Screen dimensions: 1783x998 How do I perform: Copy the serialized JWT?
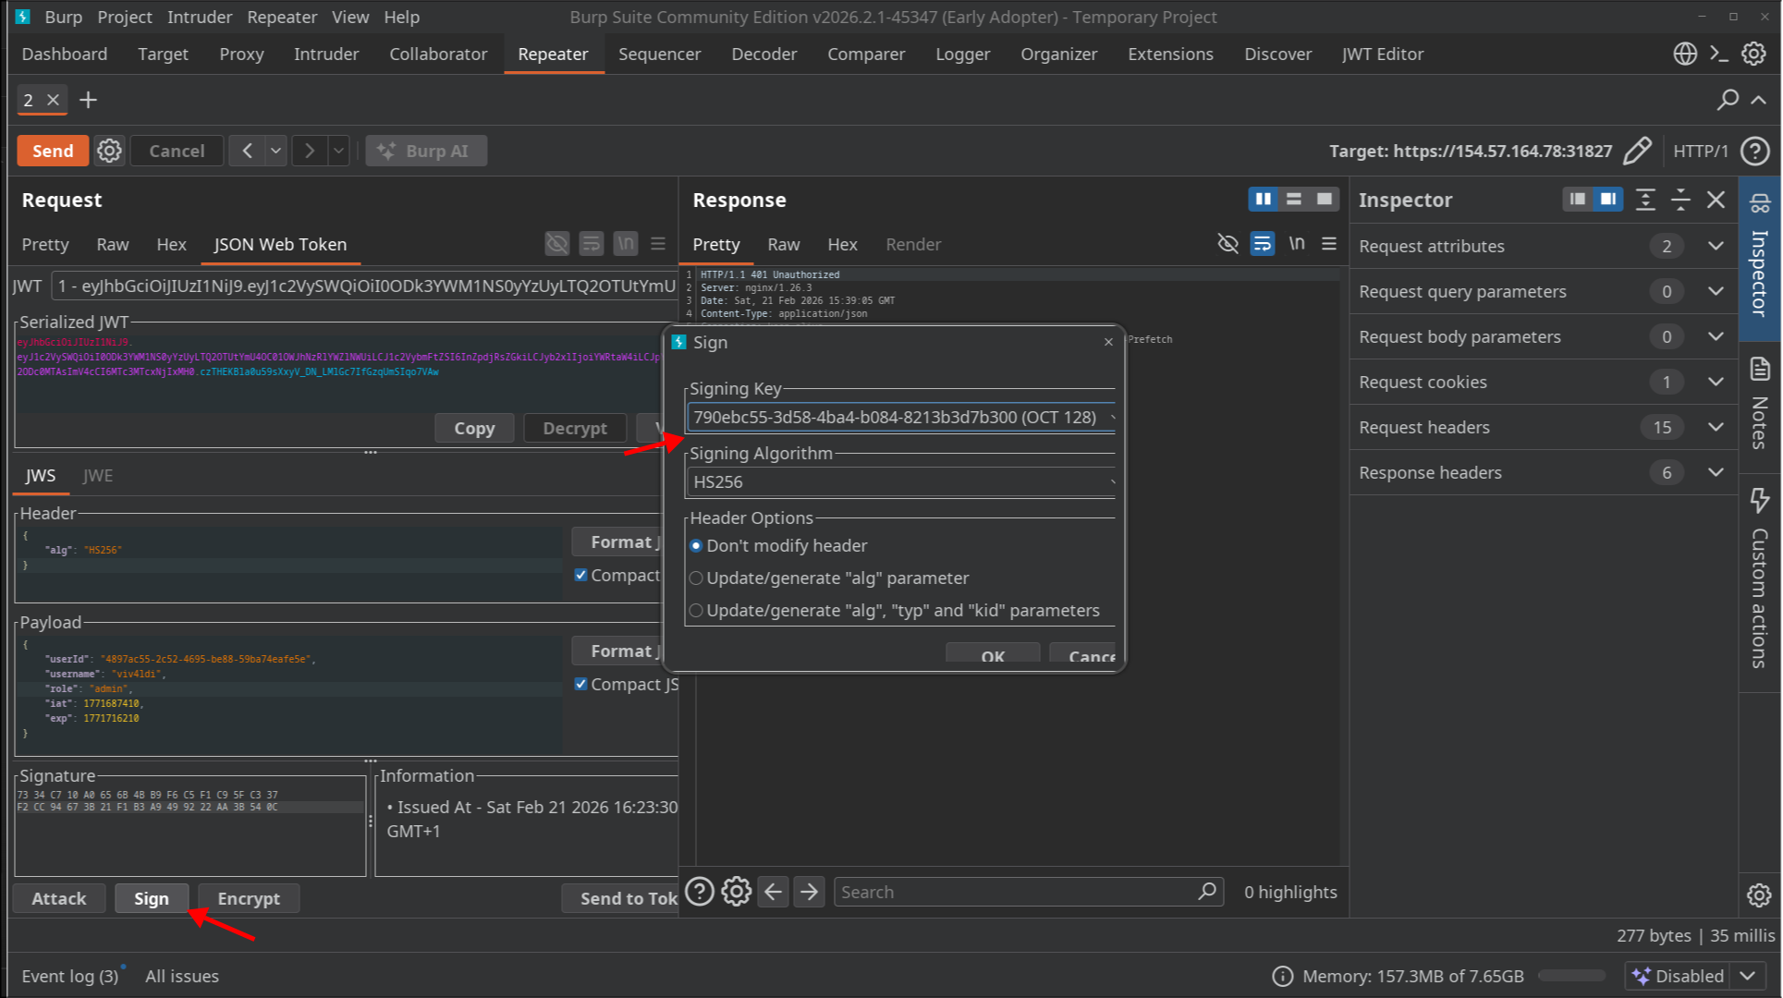pyautogui.click(x=474, y=428)
